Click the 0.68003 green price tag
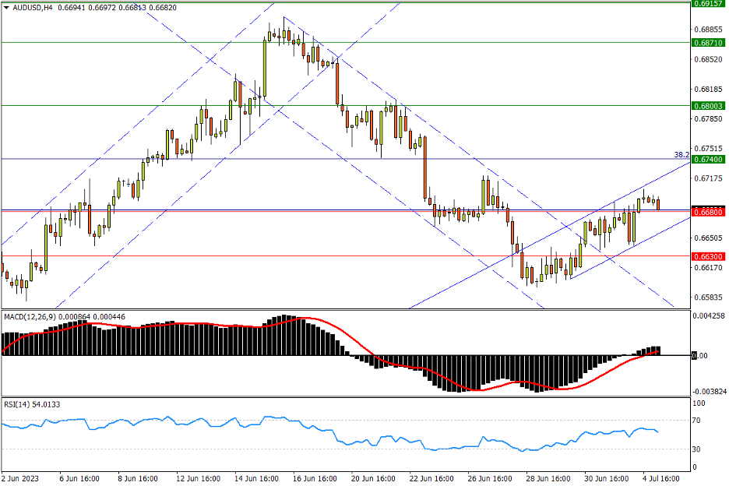 tap(706, 105)
